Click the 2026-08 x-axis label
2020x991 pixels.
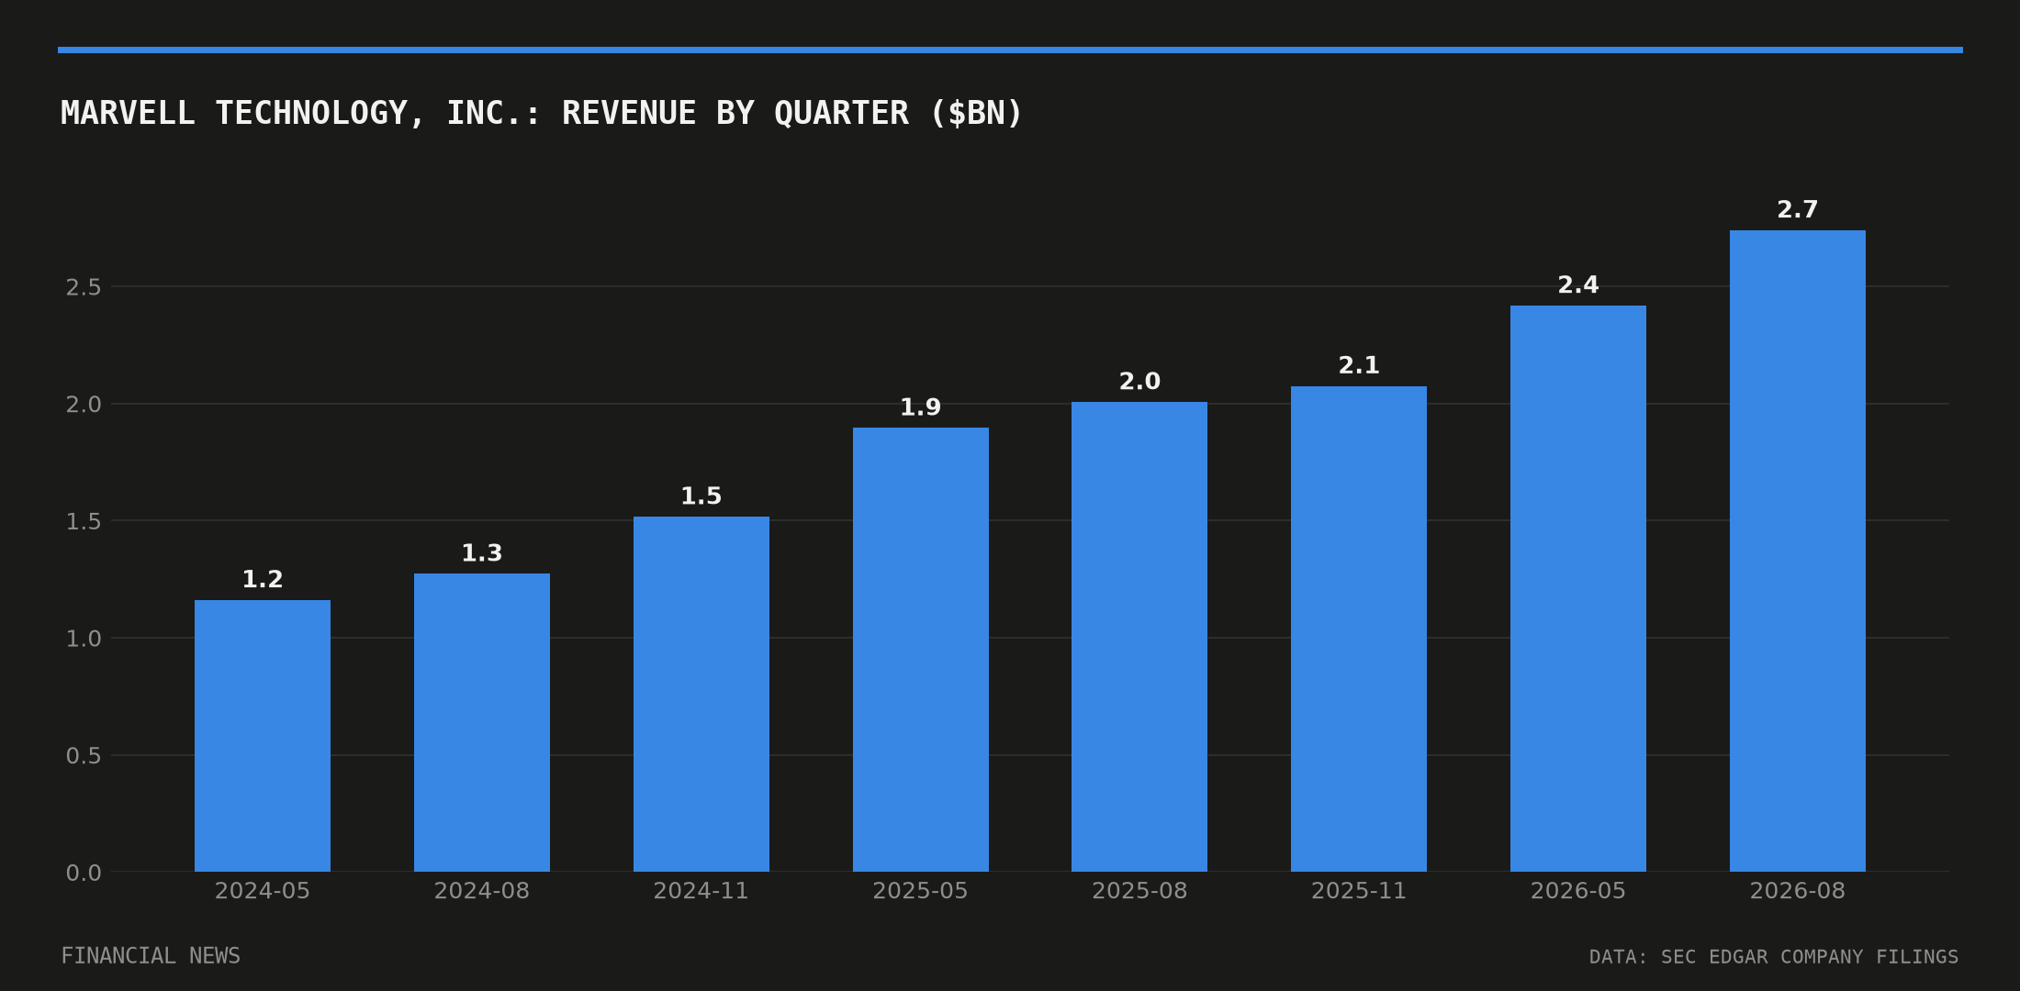(1798, 891)
